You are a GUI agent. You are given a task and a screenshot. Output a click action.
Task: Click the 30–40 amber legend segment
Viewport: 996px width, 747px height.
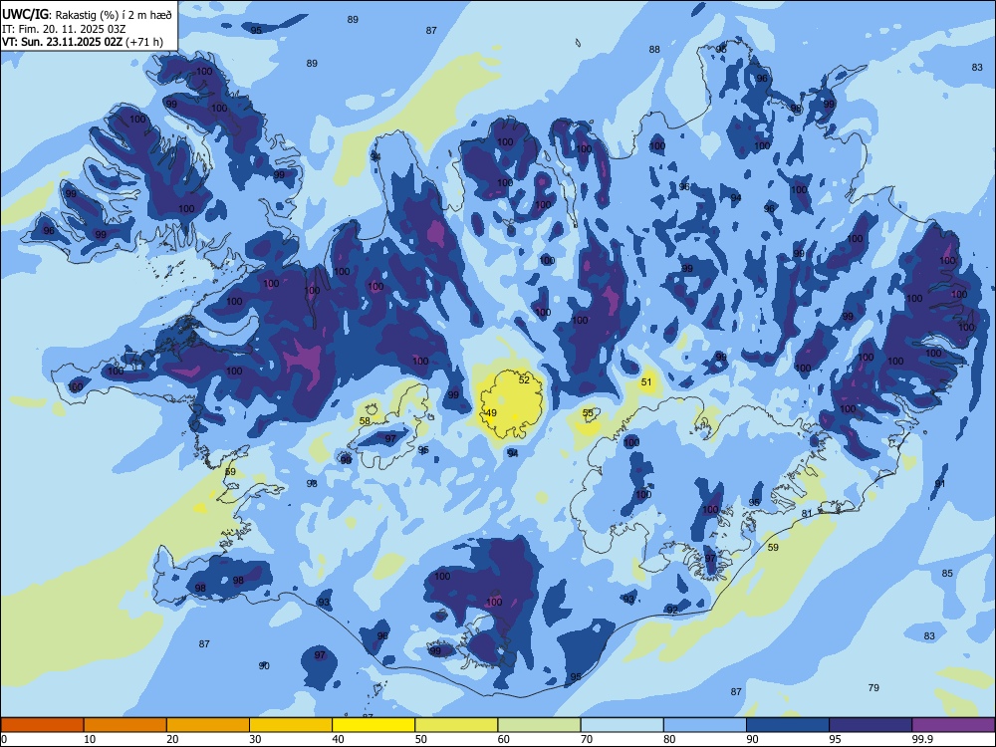291,725
